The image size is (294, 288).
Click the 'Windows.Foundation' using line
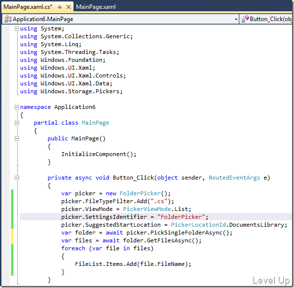coord(63,60)
